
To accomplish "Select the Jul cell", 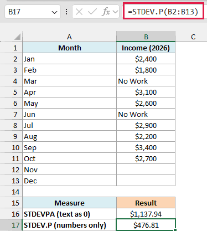I will coord(69,125).
